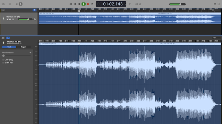Mute The Chain V15-24b track
The width and height of the screenshot is (222, 124).
8,19
